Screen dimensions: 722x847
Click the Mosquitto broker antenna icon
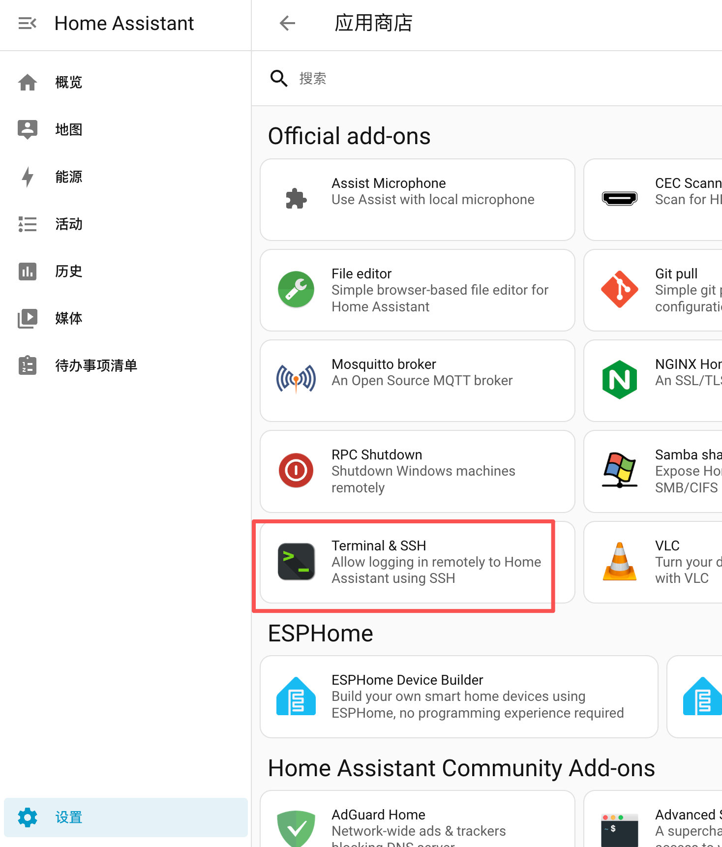(x=296, y=380)
